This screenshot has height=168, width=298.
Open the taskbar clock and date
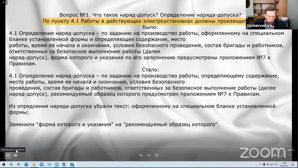[284, 164]
